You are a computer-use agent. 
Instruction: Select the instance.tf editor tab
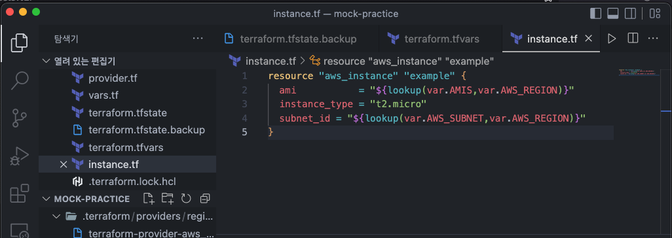pyautogui.click(x=551, y=39)
